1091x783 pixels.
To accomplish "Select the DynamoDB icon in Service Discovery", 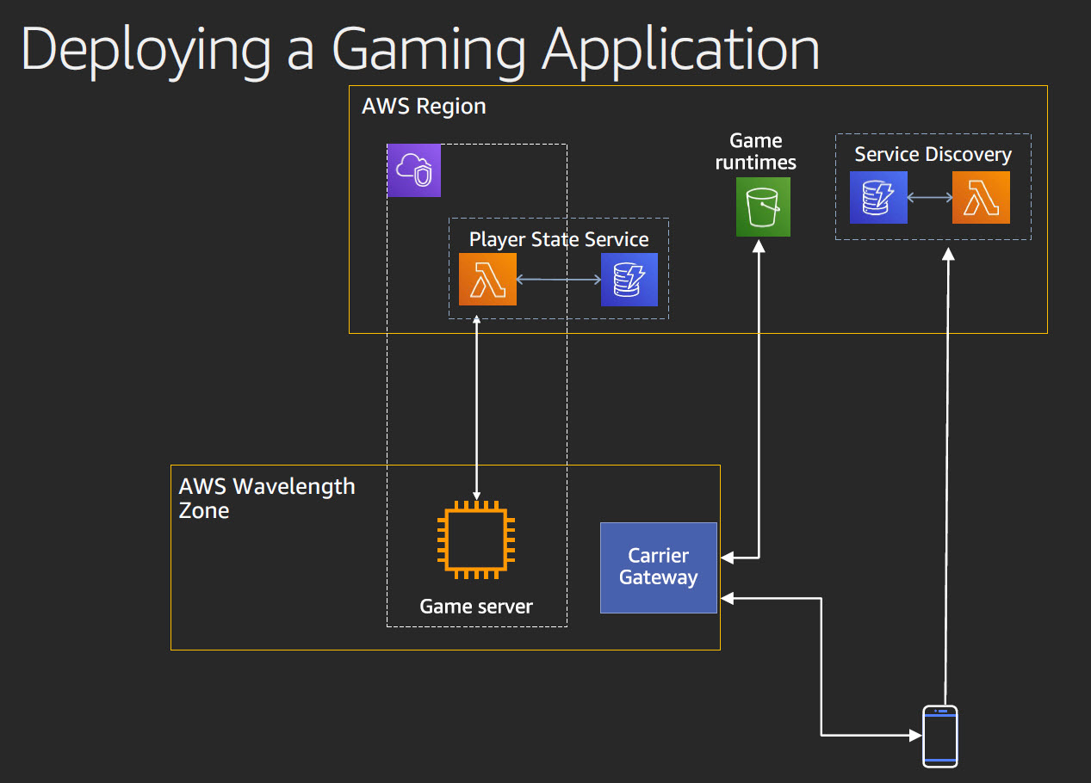I will point(878,197).
